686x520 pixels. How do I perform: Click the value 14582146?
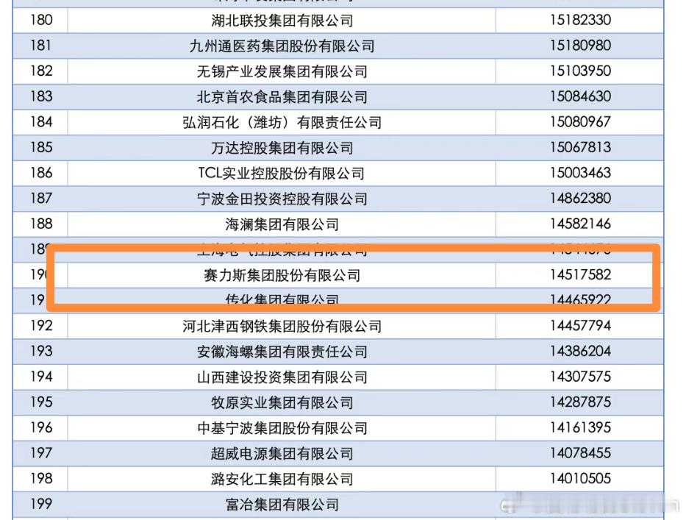pos(580,224)
